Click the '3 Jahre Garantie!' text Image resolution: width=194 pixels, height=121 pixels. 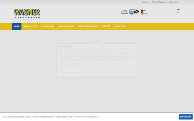tap(124, 12)
